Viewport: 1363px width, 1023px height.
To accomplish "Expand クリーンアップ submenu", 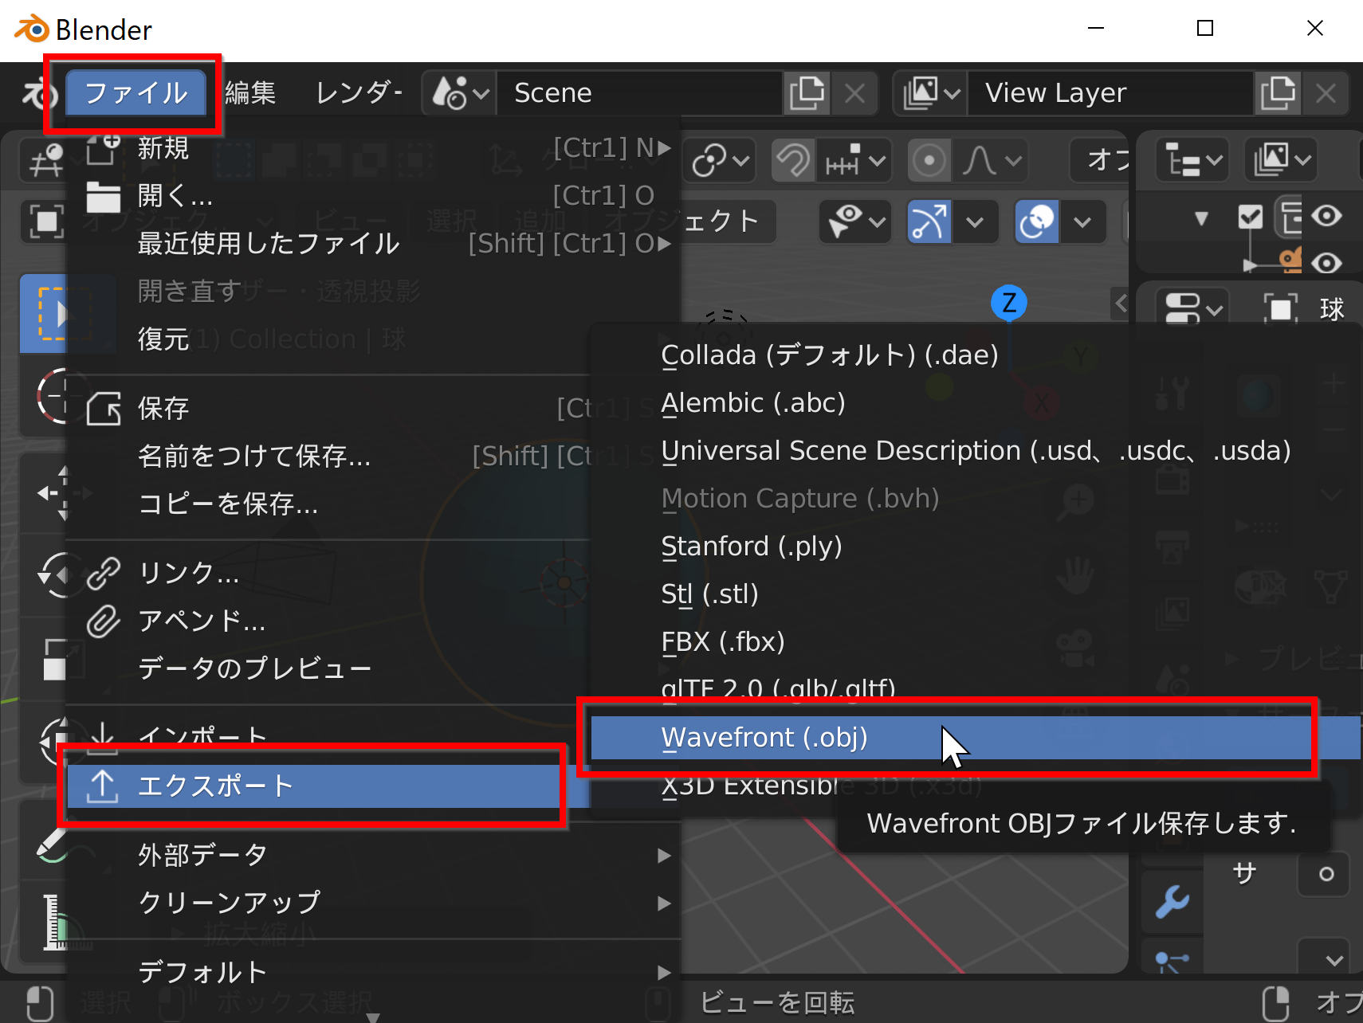I will click(x=373, y=903).
